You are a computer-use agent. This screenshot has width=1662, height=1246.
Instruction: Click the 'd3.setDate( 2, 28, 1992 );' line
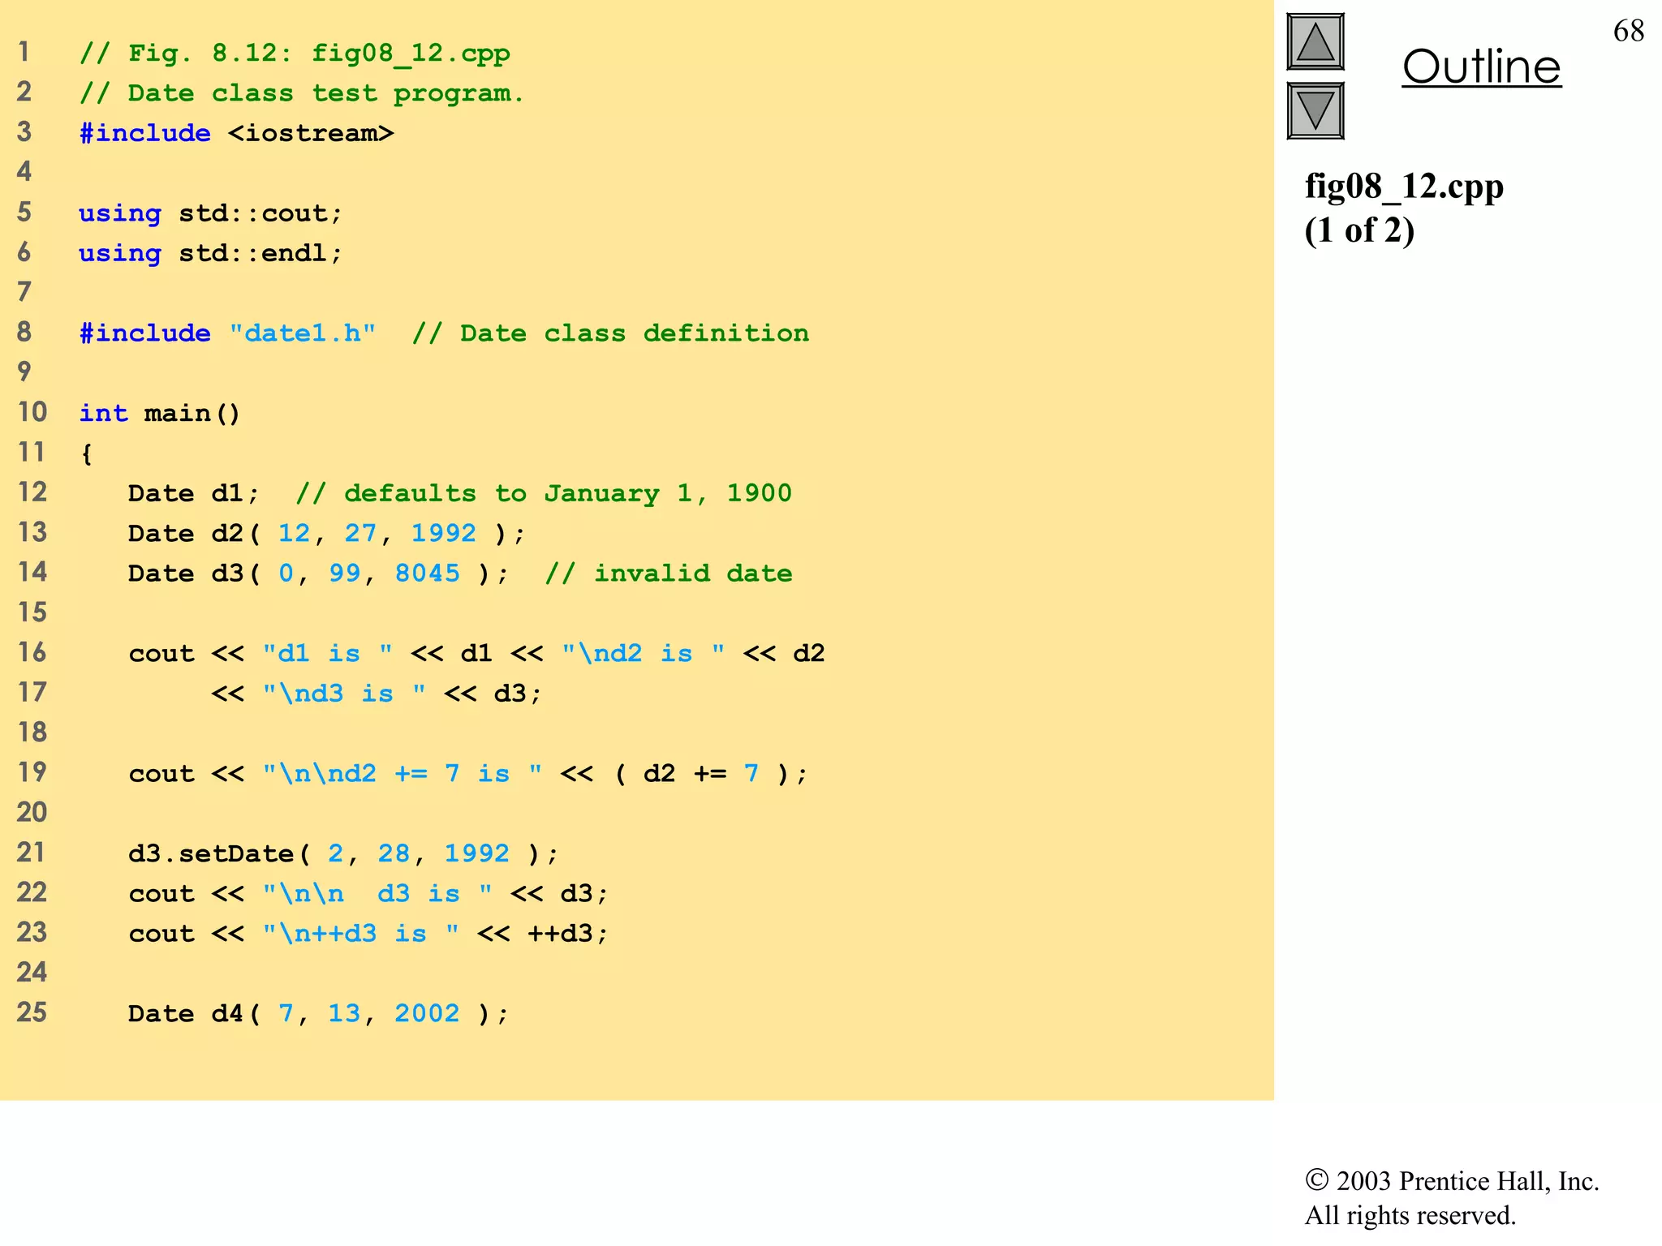click(x=343, y=853)
